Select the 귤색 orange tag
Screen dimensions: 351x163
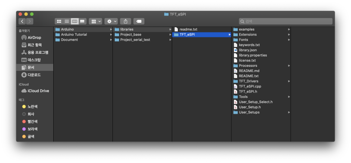click(x=35, y=137)
